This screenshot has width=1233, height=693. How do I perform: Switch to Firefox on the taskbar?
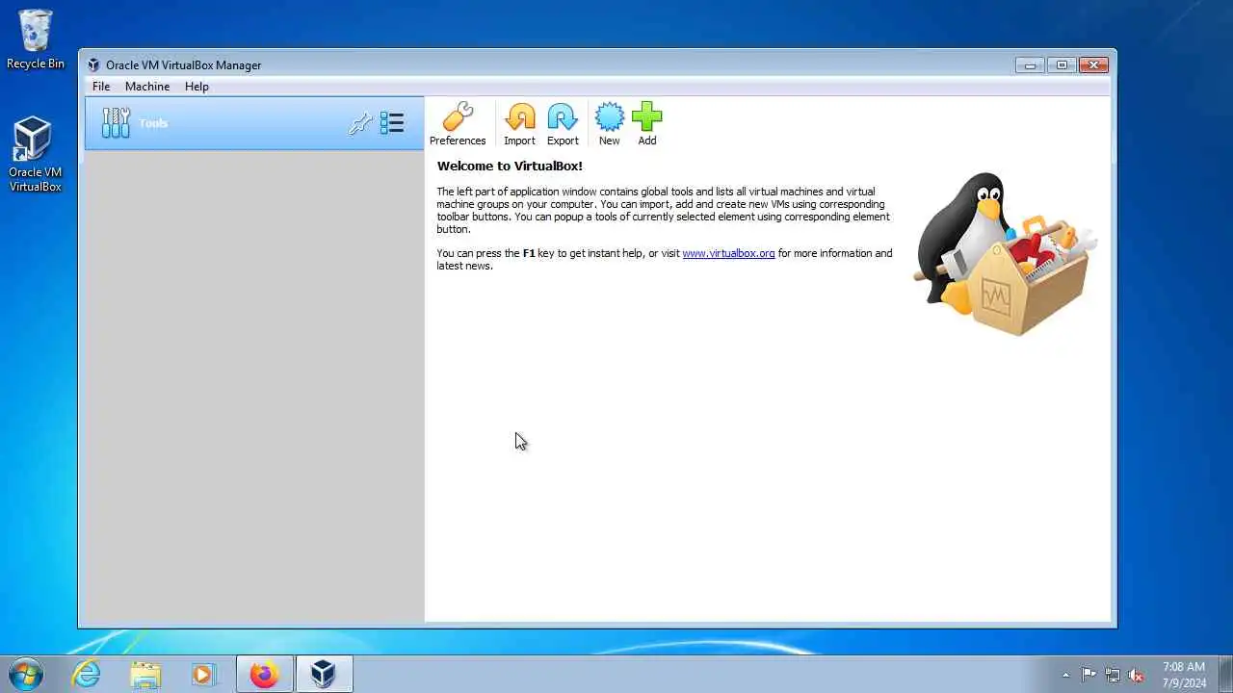(x=264, y=675)
